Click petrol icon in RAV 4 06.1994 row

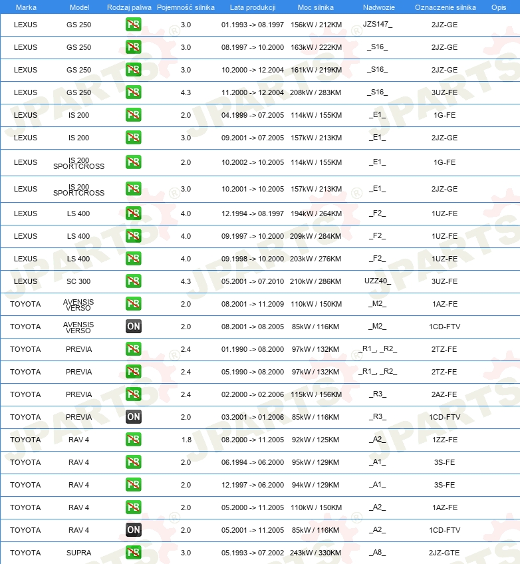click(134, 462)
